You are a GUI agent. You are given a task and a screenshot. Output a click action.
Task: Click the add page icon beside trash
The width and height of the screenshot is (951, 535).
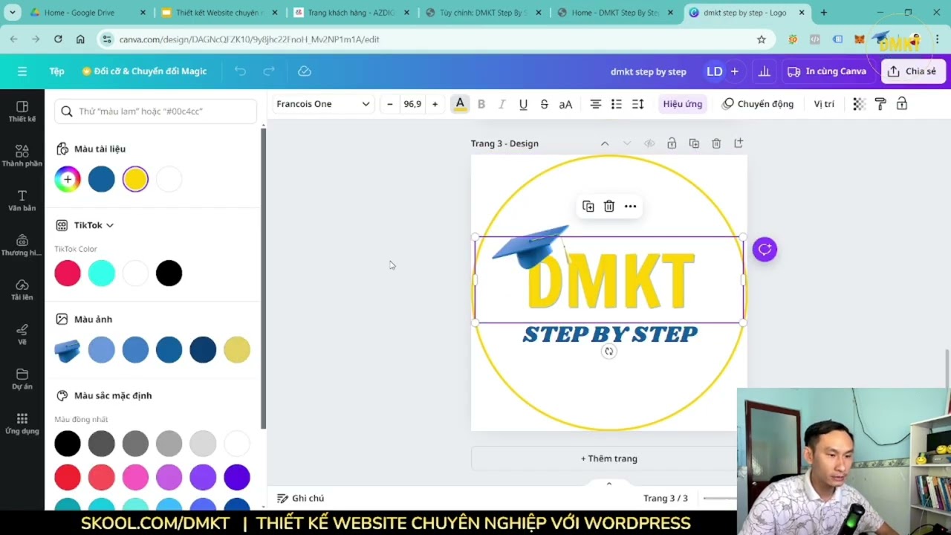(739, 143)
